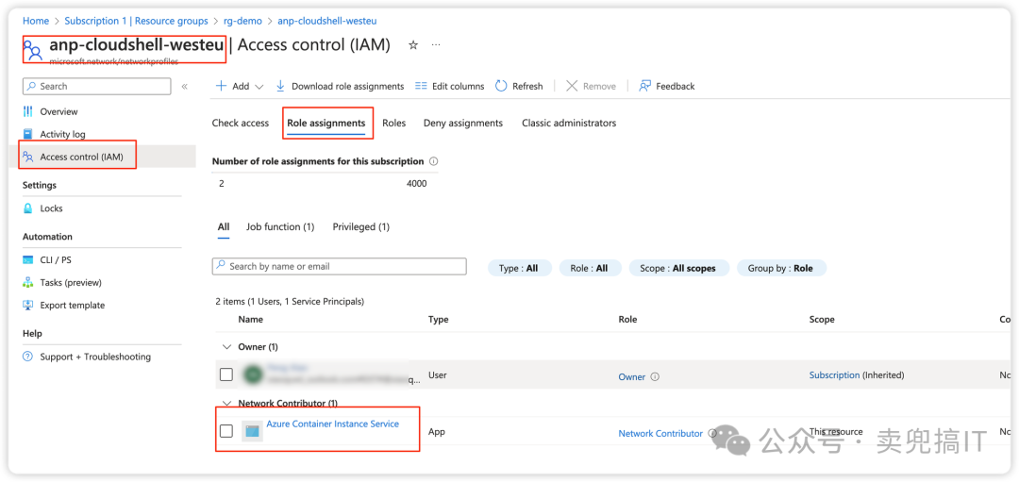
Task: Click the Activity log icon
Action: (28, 135)
